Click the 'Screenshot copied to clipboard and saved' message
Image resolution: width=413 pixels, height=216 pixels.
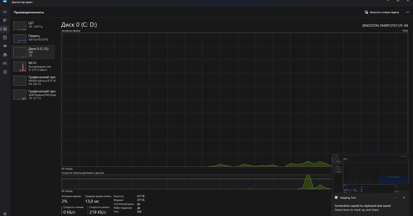(363, 206)
